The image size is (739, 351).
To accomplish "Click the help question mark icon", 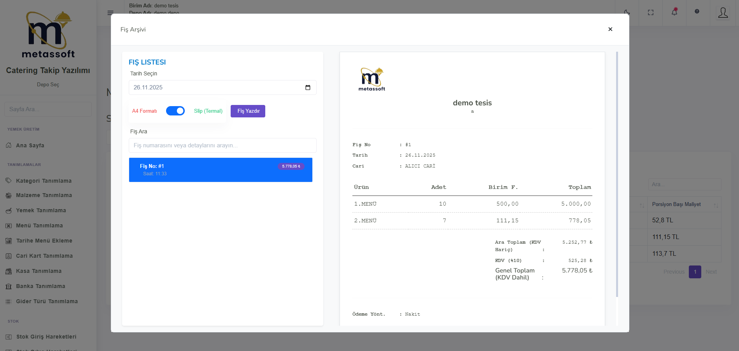I will pyautogui.click(x=697, y=12).
